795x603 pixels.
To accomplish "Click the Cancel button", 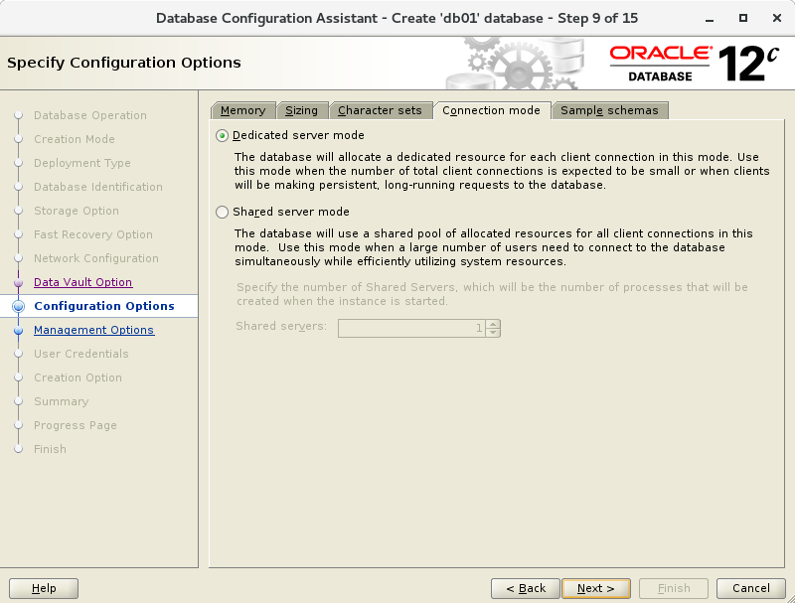I will (751, 588).
